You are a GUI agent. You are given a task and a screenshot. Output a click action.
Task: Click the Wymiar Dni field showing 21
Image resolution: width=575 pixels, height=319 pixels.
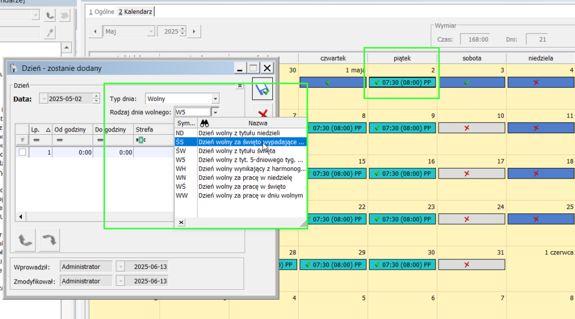pyautogui.click(x=536, y=39)
